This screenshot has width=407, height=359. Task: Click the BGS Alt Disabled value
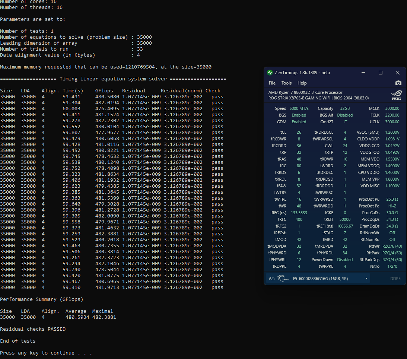click(345, 115)
